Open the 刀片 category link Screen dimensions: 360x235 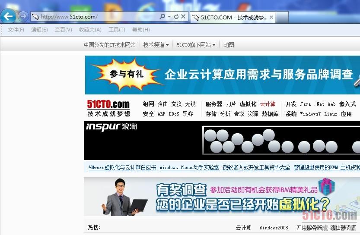pos(231,104)
